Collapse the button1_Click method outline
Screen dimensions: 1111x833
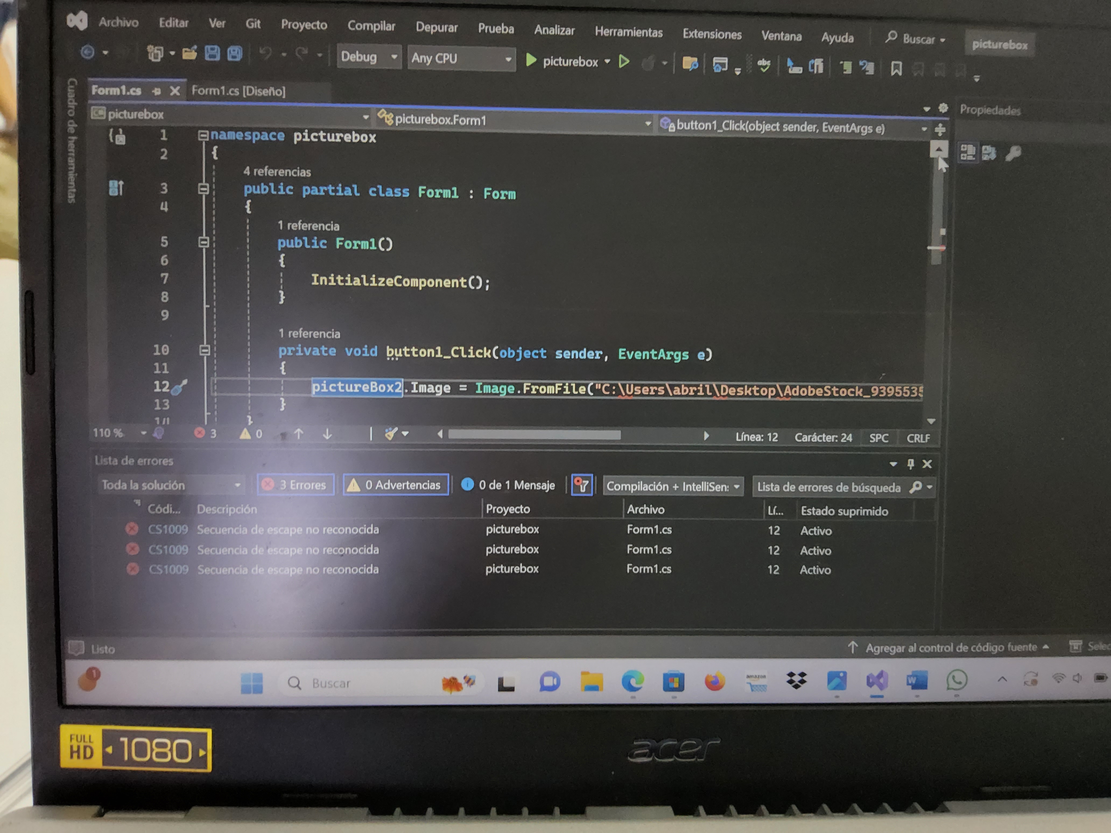coord(205,350)
